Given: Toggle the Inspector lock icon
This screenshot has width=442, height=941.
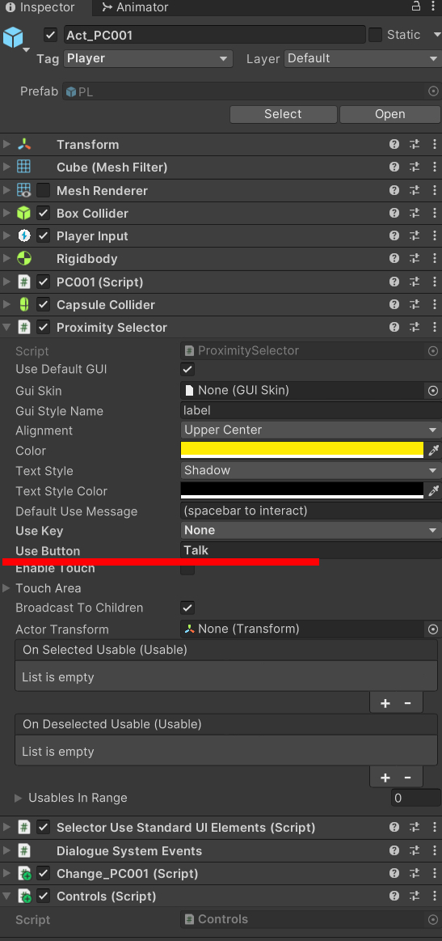Looking at the screenshot, I should [x=415, y=6].
